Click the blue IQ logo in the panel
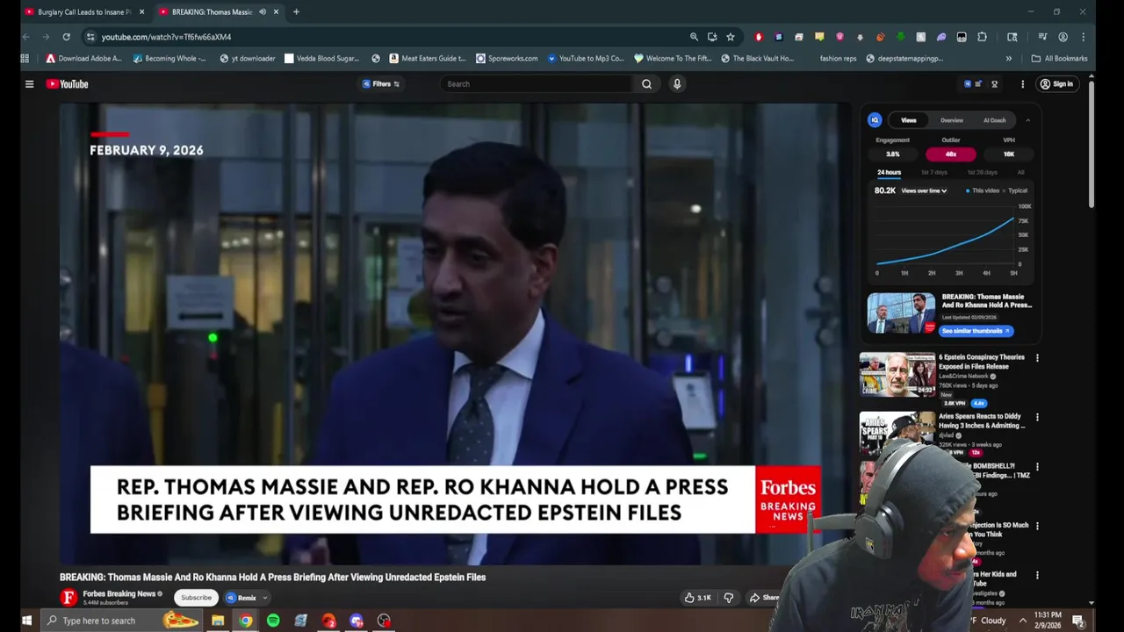 click(x=875, y=120)
